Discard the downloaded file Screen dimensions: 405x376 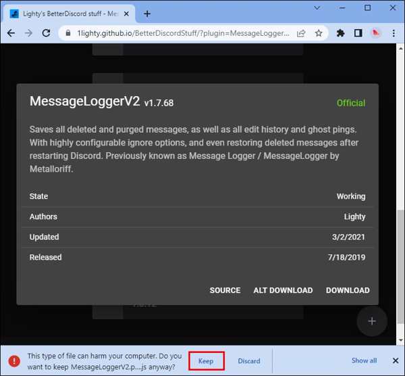249,360
